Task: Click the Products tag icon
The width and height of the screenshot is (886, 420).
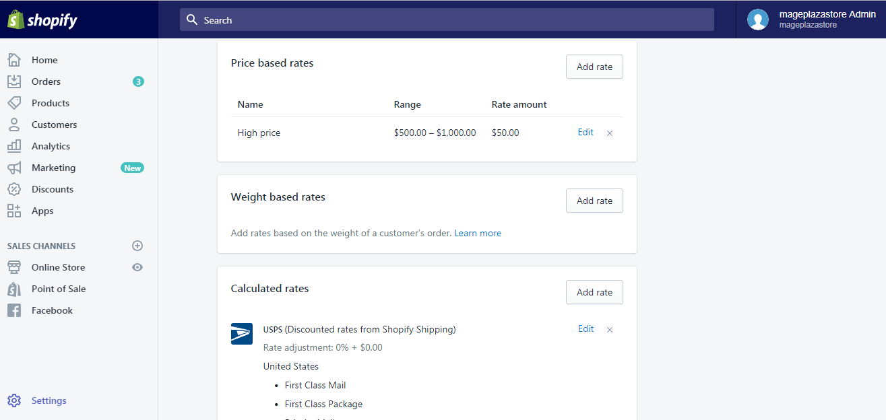Action: [x=14, y=103]
